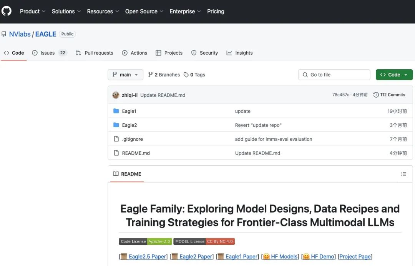Open the Revert "update repo" commit message
The image size is (415, 266).
(258, 125)
